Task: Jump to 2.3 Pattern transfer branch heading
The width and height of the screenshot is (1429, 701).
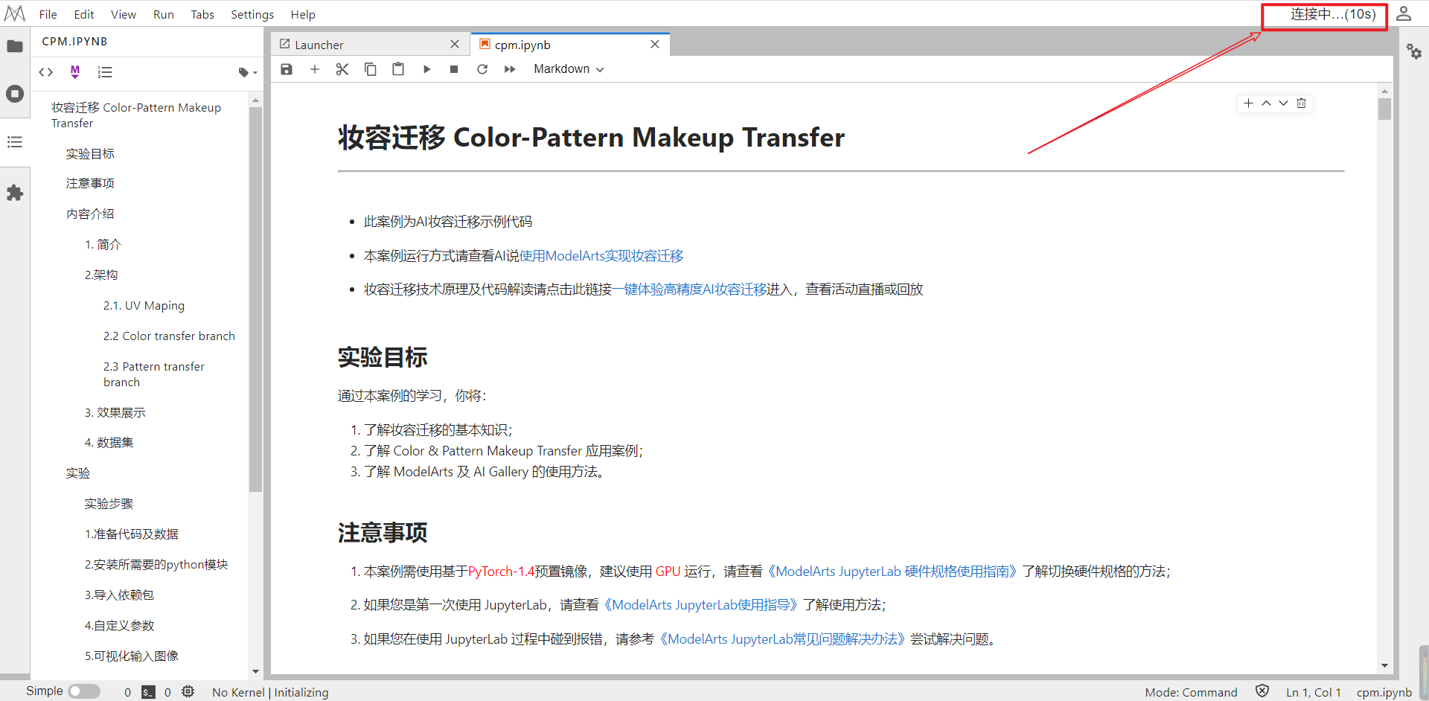Action: pos(154,374)
